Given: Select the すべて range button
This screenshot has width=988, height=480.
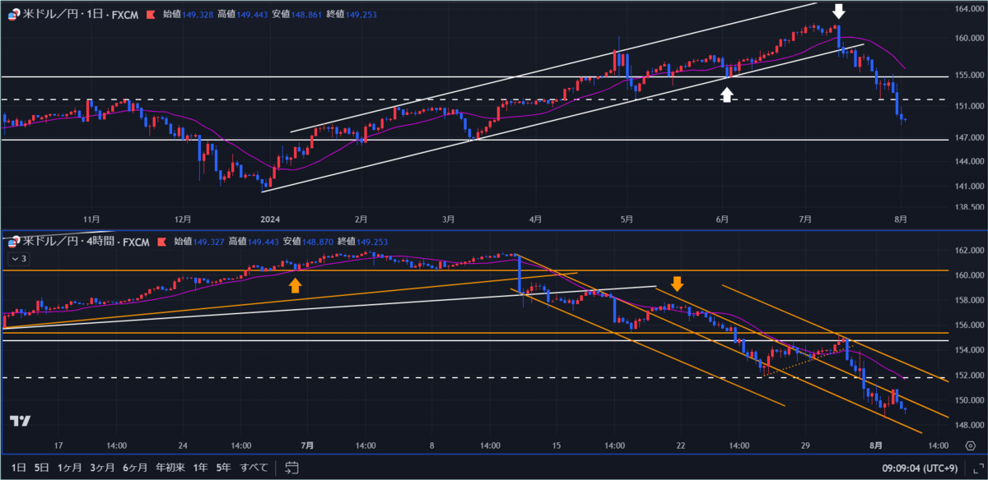Looking at the screenshot, I should click(254, 468).
